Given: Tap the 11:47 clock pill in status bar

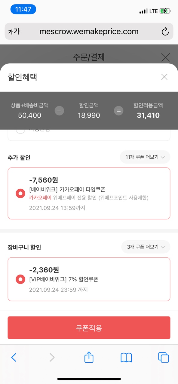Looking at the screenshot, I should click(23, 9).
